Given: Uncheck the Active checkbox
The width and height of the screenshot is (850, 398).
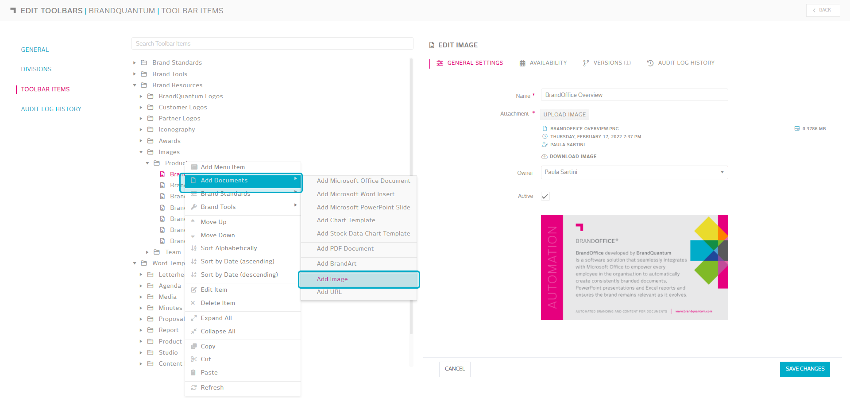Looking at the screenshot, I should [x=545, y=196].
